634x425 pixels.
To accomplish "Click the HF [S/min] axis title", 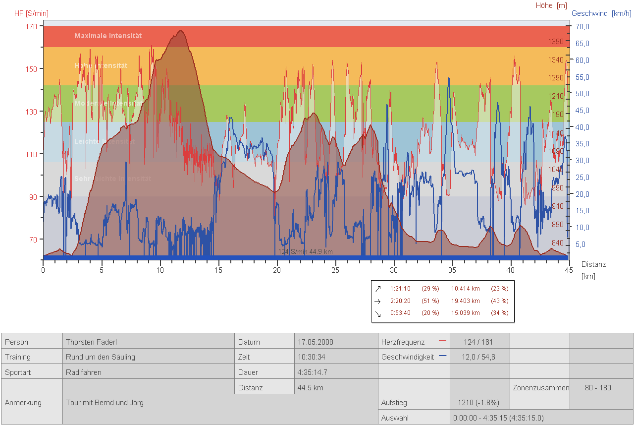I will click(31, 13).
